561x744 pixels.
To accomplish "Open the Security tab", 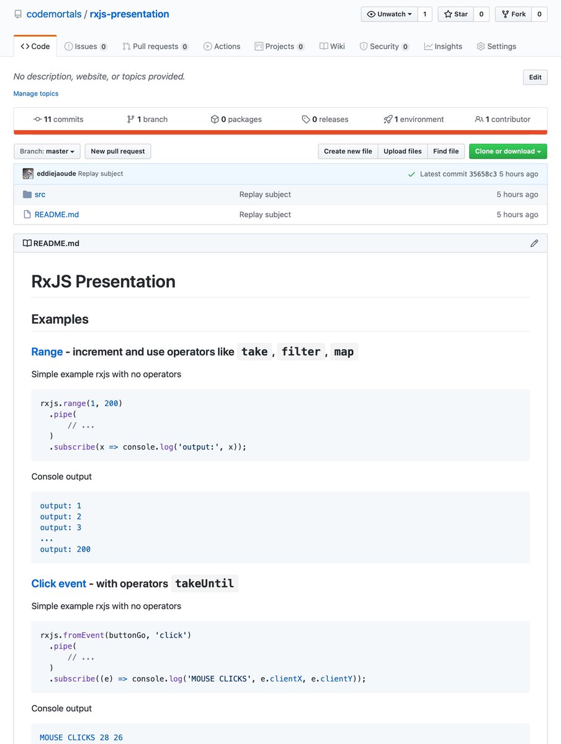I will coord(385,46).
